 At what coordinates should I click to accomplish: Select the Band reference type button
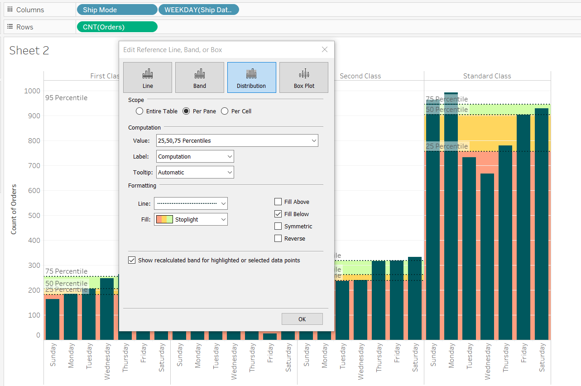click(200, 77)
